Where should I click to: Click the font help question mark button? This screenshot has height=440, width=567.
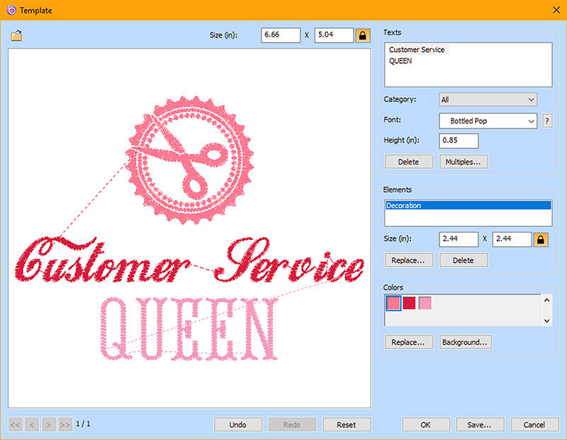(x=547, y=121)
